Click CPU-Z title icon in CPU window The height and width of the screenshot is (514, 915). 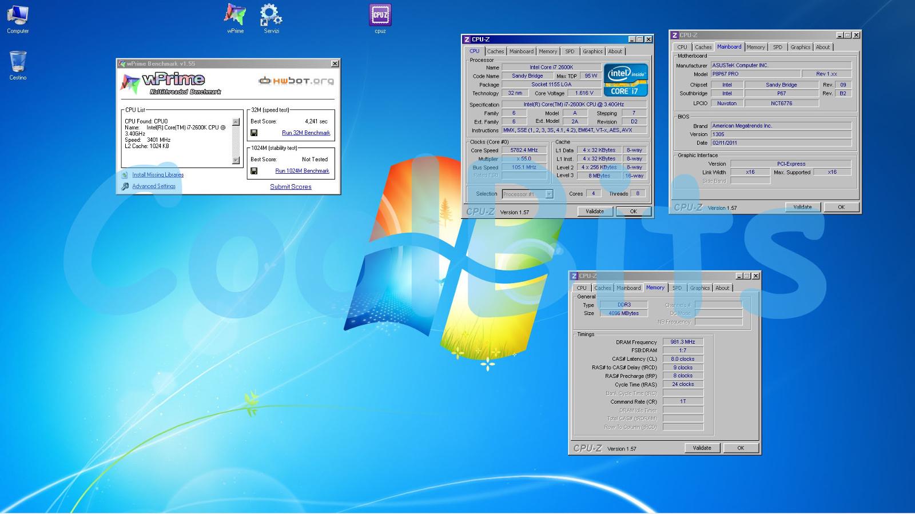467,39
